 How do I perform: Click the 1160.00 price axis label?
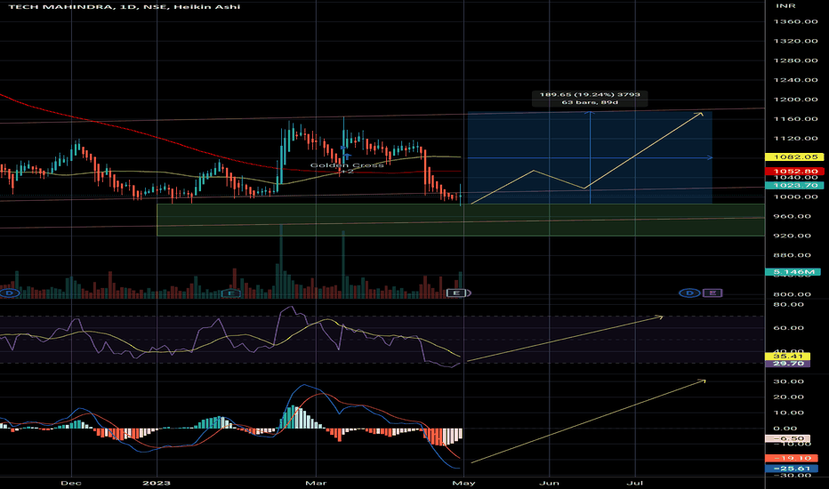click(796, 119)
